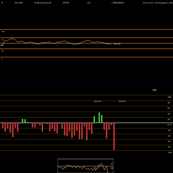Select the 40 label on MR axis
This screenshot has width=173, height=173.
pos(169,114)
